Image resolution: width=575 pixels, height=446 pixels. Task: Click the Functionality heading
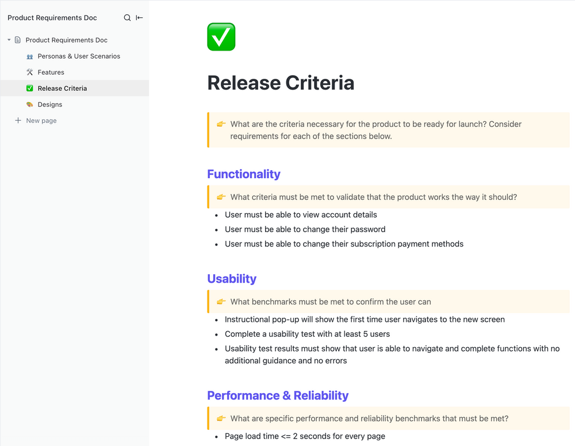(244, 174)
